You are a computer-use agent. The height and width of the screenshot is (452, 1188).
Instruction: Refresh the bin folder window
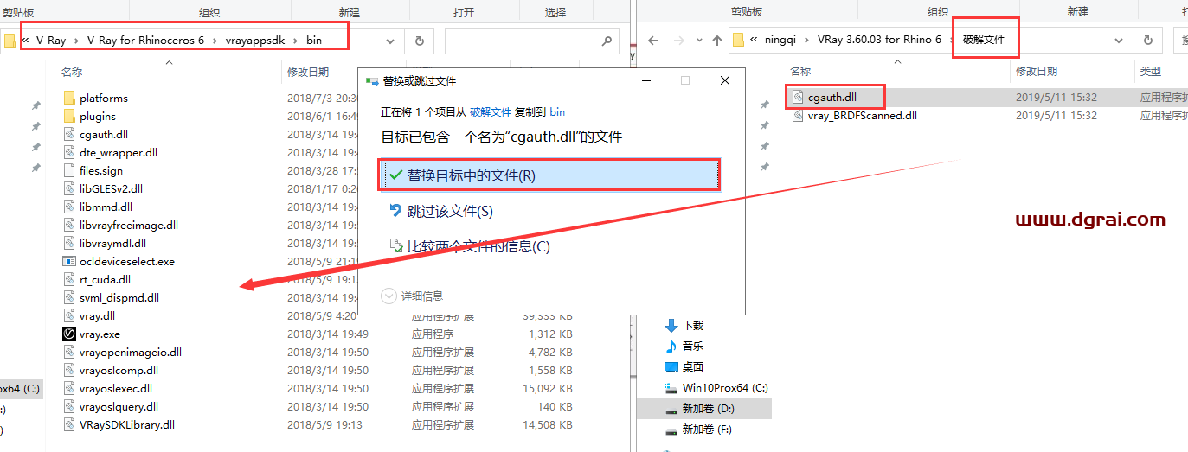pyautogui.click(x=420, y=41)
